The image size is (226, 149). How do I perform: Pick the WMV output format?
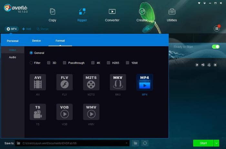[x=91, y=112]
